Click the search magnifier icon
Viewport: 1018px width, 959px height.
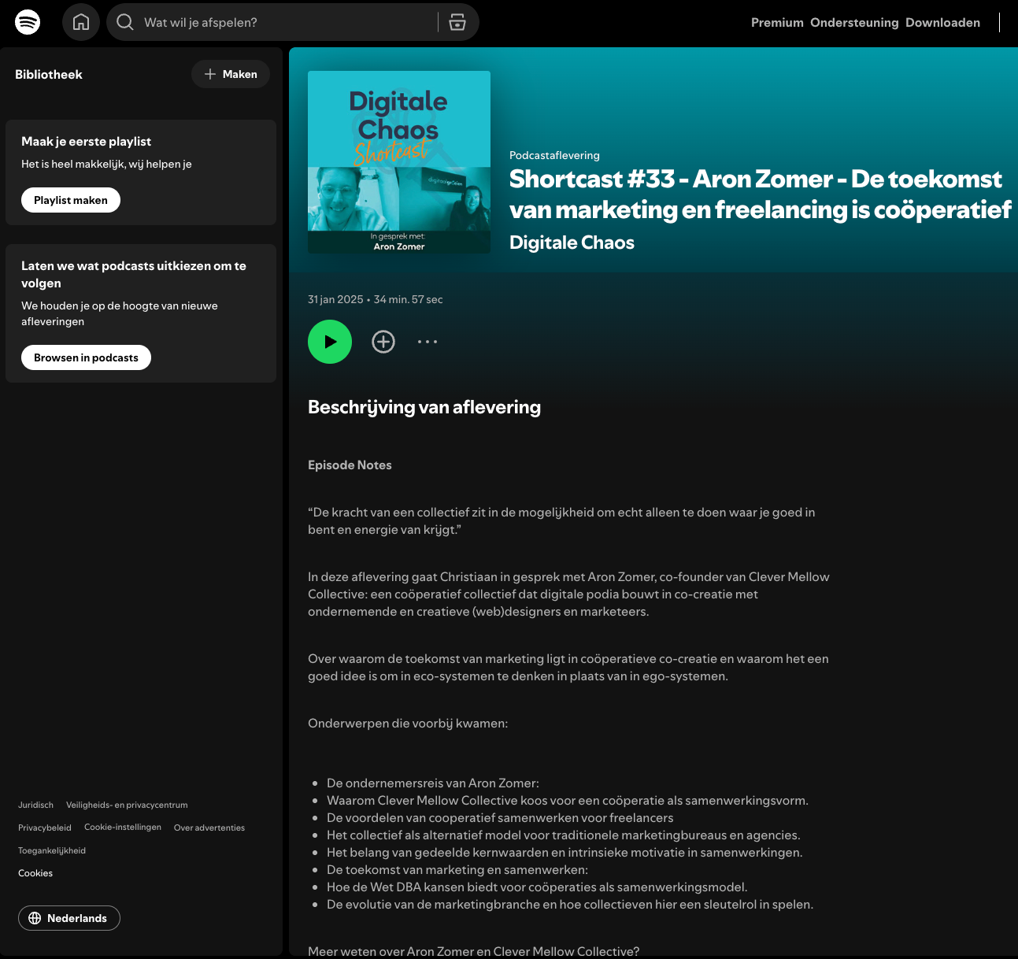tap(125, 22)
